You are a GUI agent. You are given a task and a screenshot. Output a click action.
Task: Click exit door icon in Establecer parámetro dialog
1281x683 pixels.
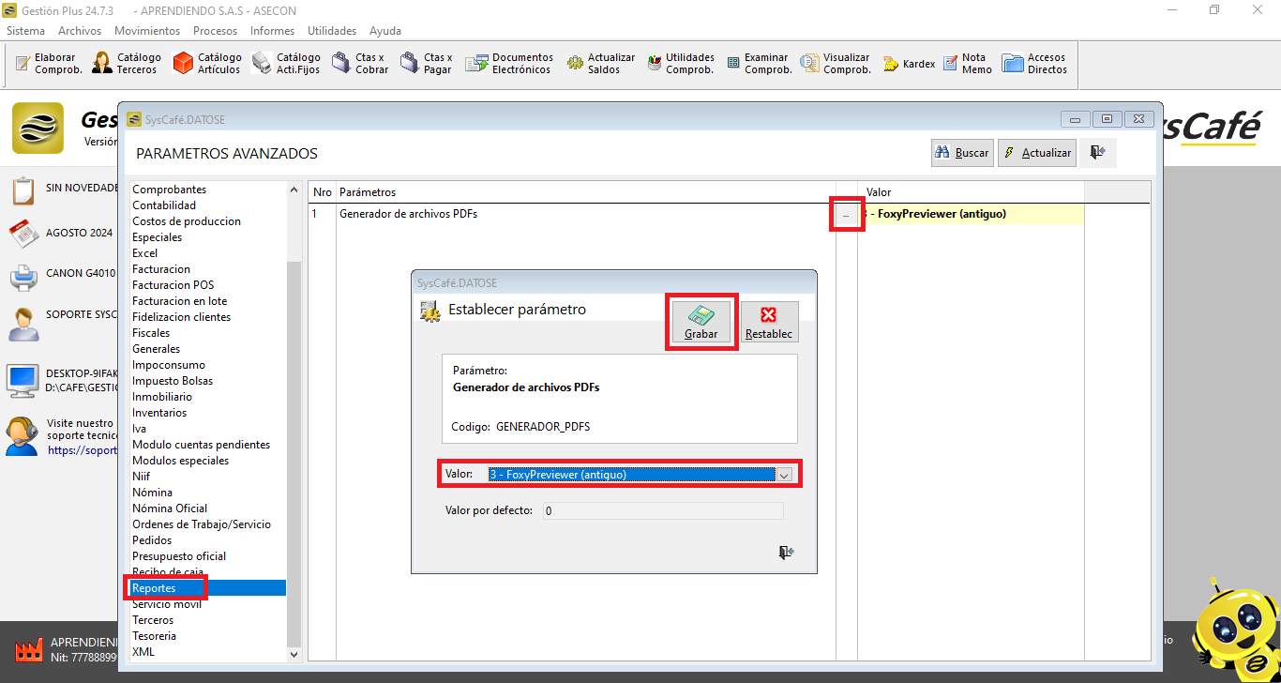click(786, 553)
